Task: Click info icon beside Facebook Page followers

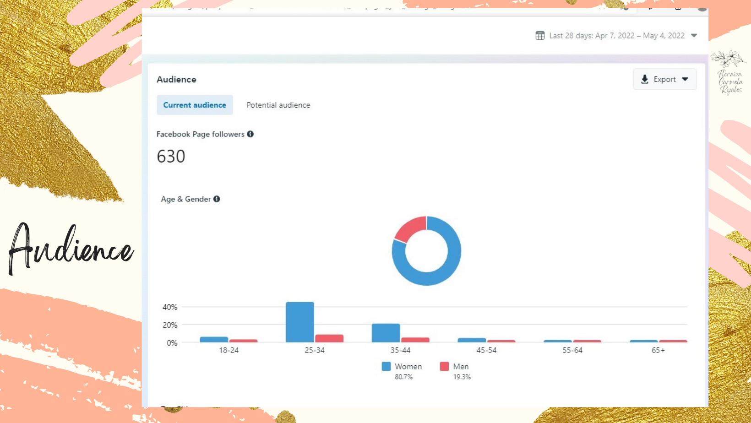Action: coord(250,134)
